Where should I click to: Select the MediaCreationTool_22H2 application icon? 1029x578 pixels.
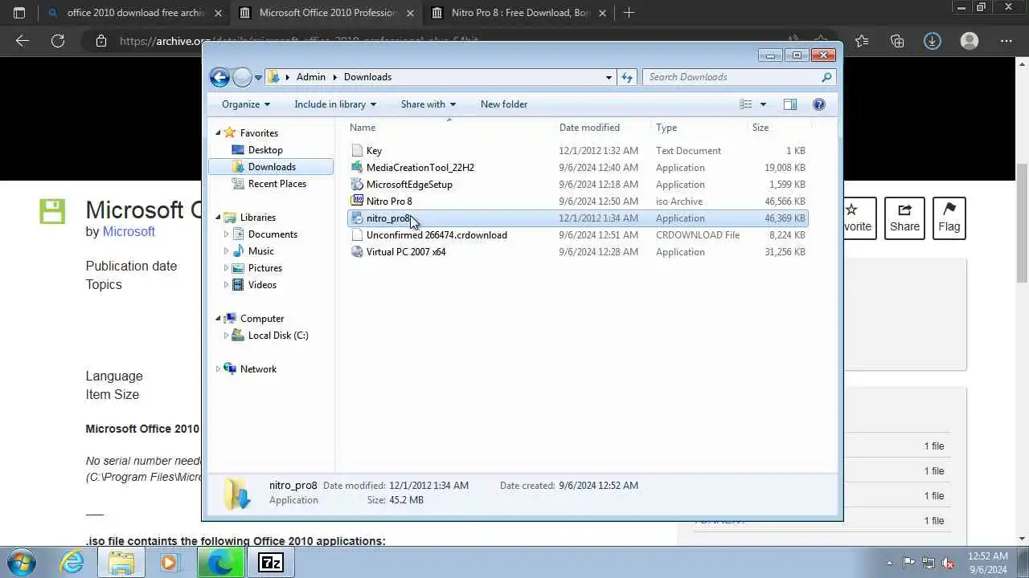coord(358,168)
